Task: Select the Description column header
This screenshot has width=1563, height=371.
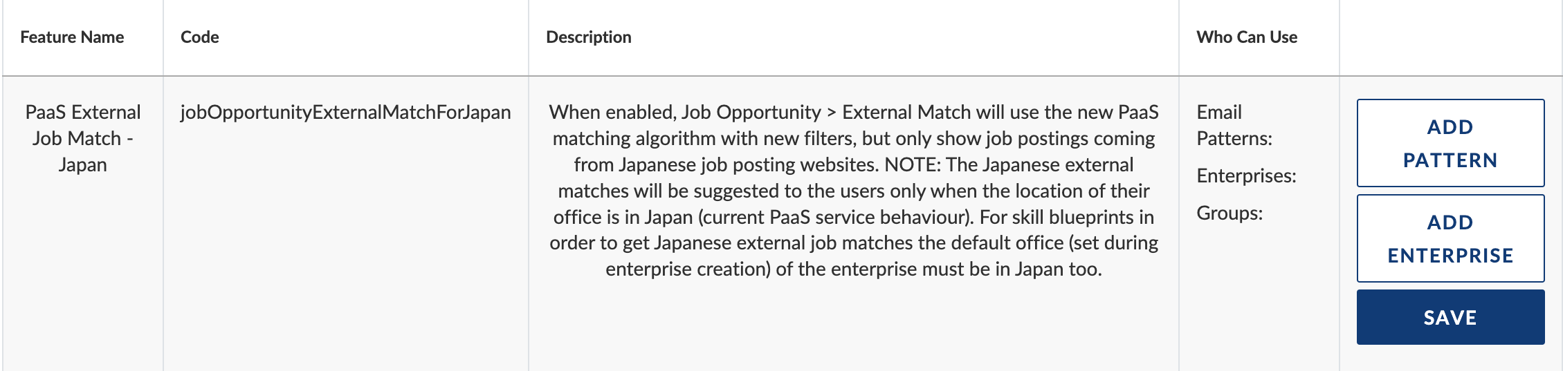Action: [589, 37]
